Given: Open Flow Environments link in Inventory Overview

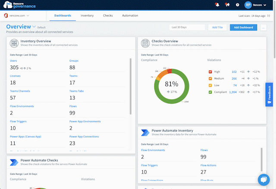Looking at the screenshot, I should click(x=22, y=106).
